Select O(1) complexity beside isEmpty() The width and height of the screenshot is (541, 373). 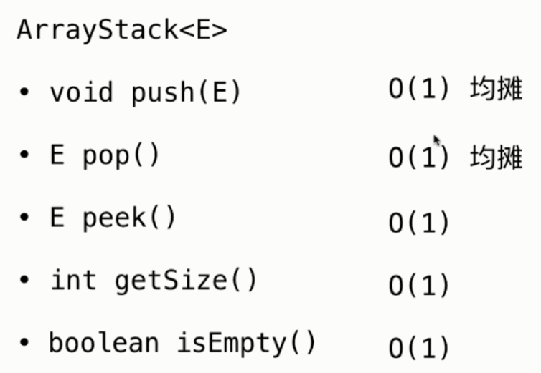(419, 349)
